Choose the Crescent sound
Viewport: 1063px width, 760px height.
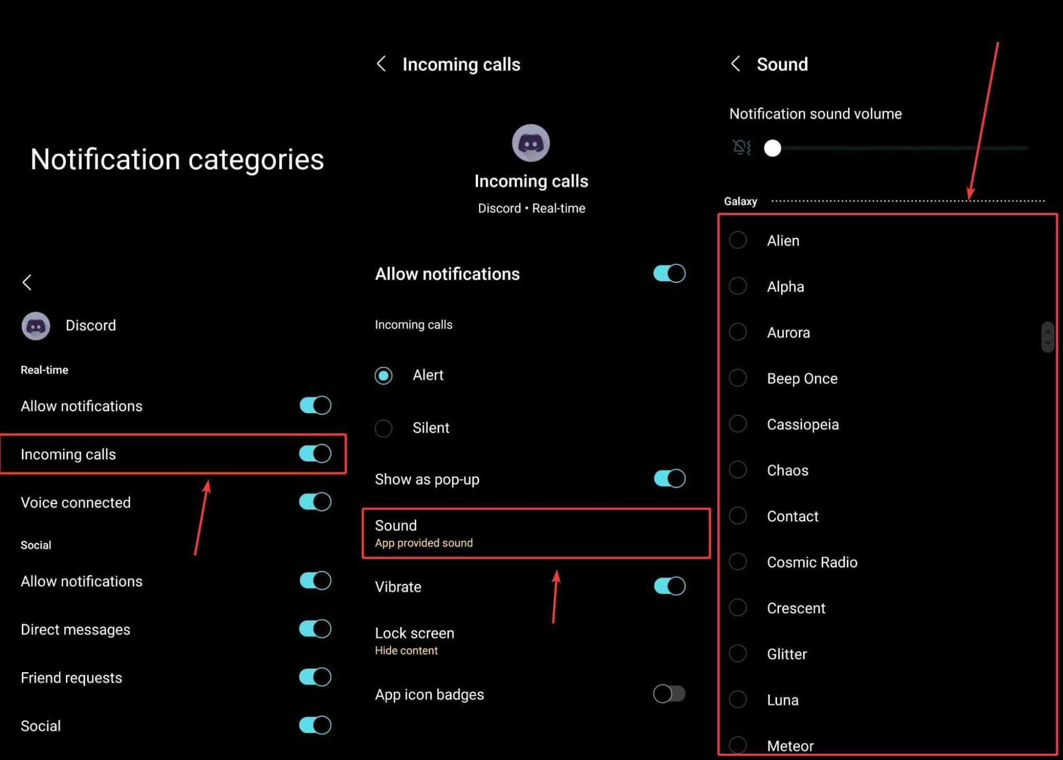click(738, 607)
